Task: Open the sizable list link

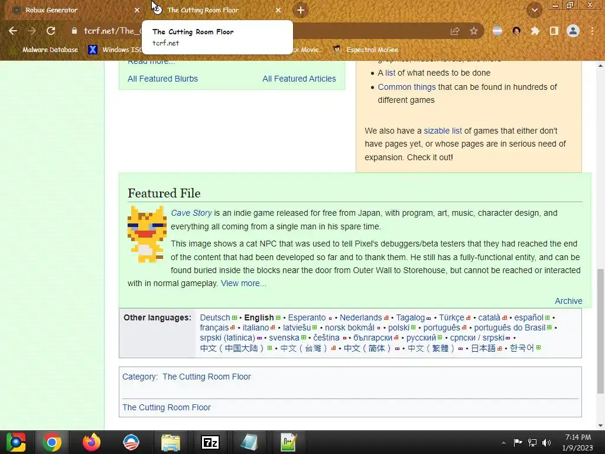Action: 443,131
